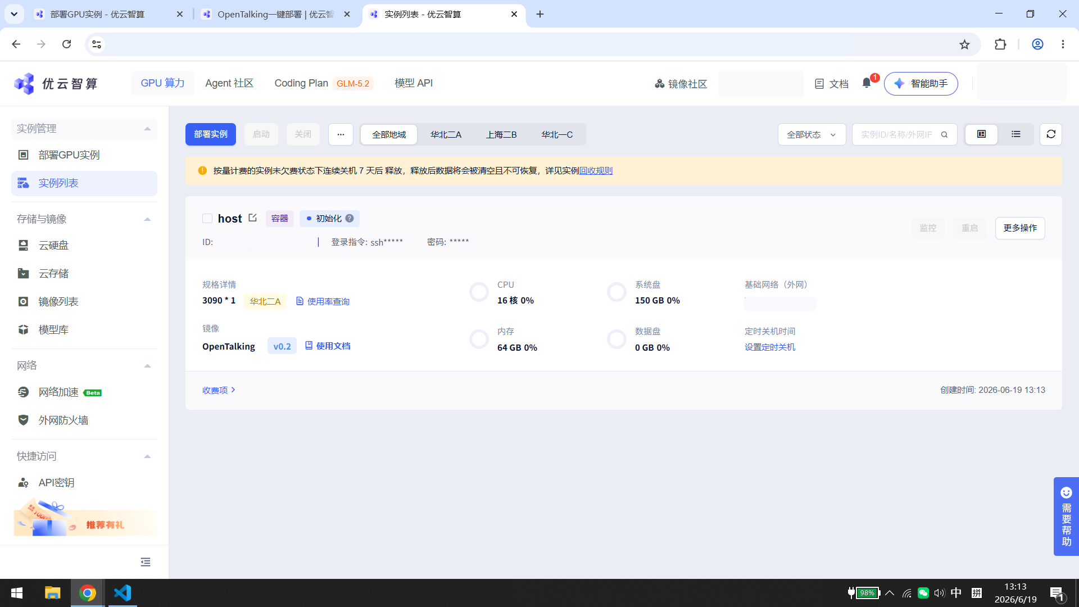
Task: Open the 使用文档 link
Action: [x=328, y=346]
